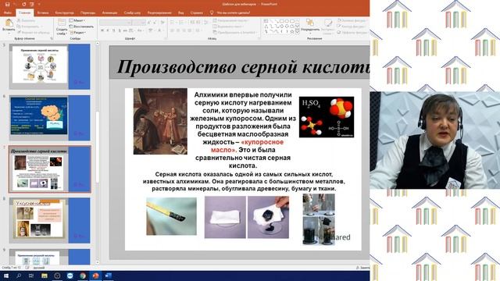The width and height of the screenshot is (500, 281).
Task: Switch to the Рецензирование tab
Action: (159, 12)
